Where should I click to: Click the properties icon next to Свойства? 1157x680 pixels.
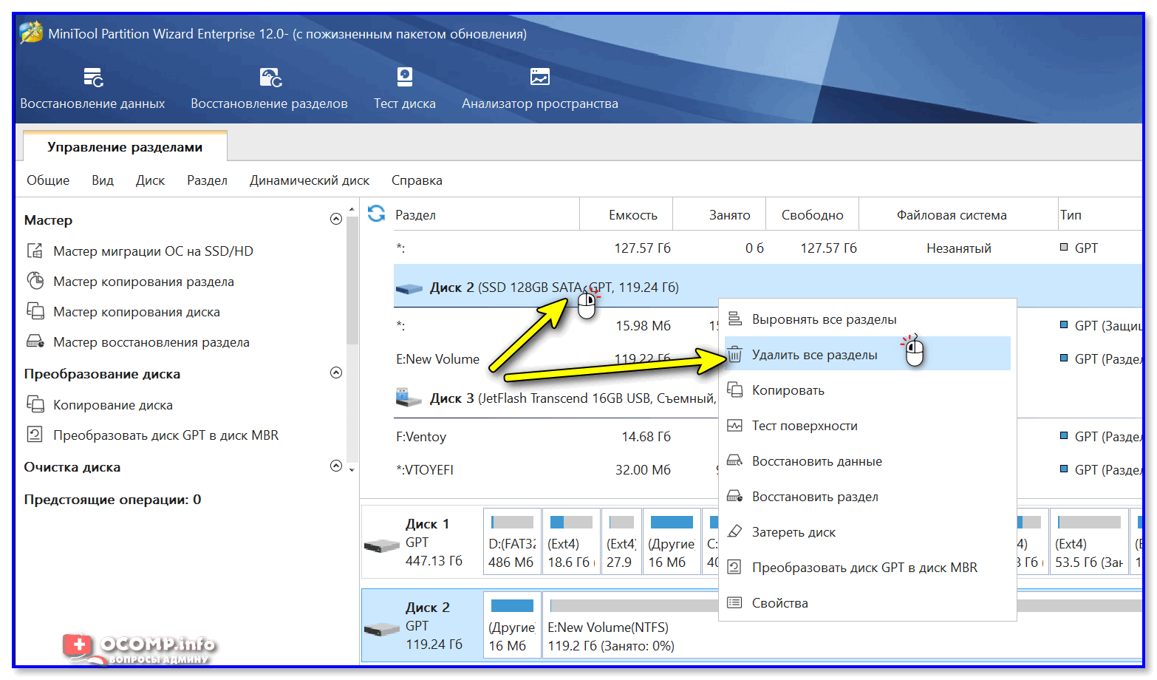point(734,602)
